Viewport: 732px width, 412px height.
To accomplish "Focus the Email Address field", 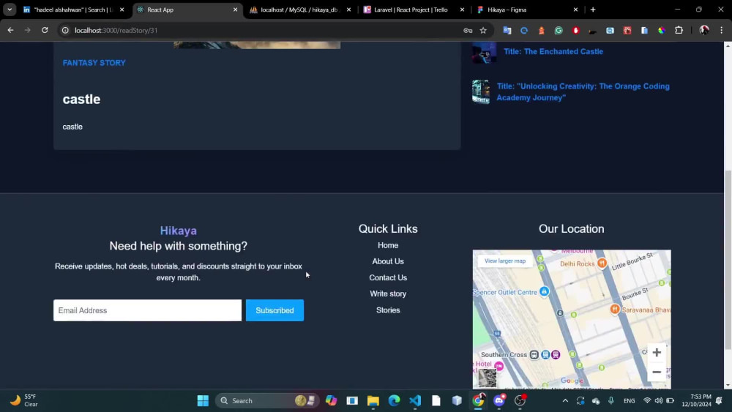I will 148,310.
